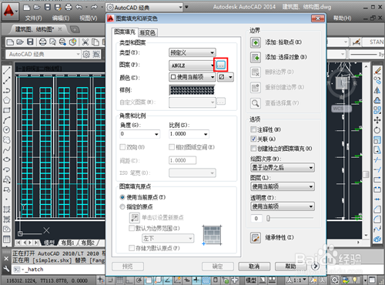Open the Angle (角度) dropdown
The width and height of the screenshot is (385, 285).
[x=139, y=134]
